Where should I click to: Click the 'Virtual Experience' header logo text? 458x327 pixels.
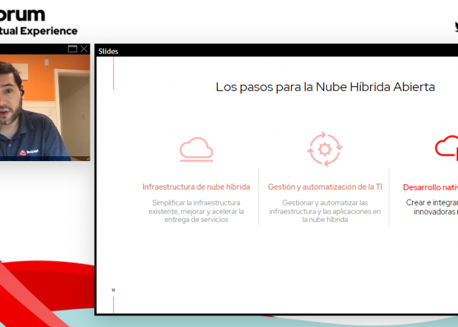click(38, 31)
